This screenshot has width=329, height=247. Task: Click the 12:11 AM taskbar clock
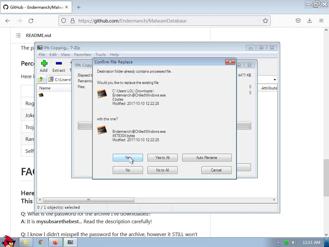point(311,242)
